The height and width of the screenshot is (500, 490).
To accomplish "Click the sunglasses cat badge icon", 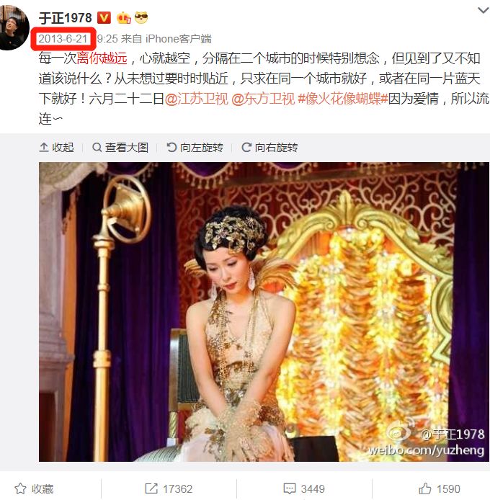I will point(141,17).
